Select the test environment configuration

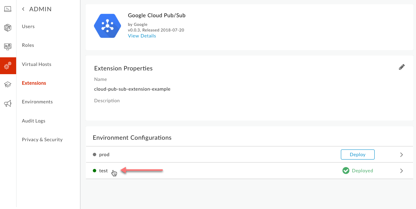click(103, 171)
